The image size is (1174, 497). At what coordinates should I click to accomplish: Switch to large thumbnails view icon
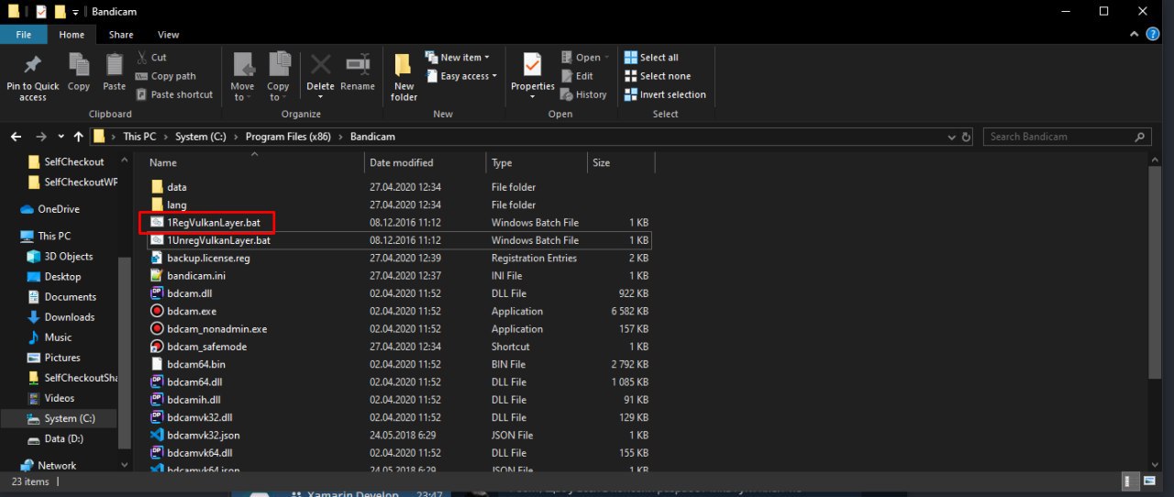pyautogui.click(x=1148, y=482)
